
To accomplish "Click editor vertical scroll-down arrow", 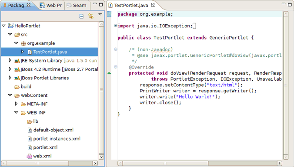I will (286, 157).
